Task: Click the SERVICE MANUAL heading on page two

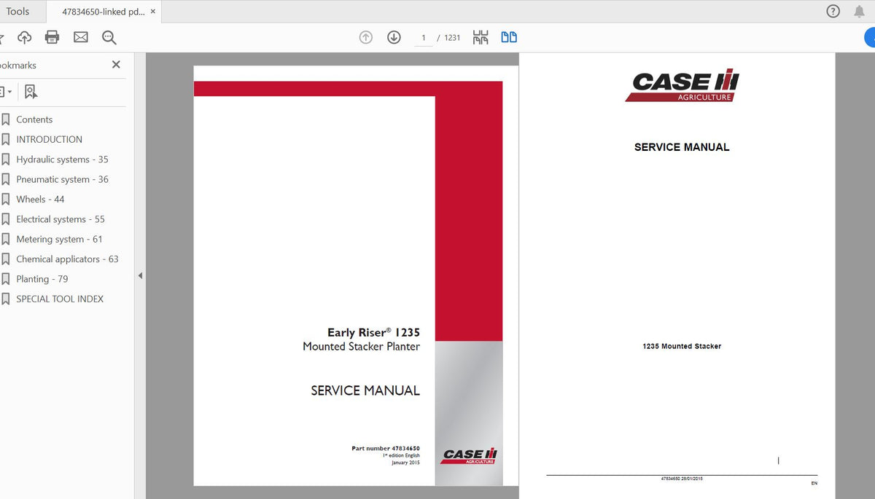Action: pos(682,147)
